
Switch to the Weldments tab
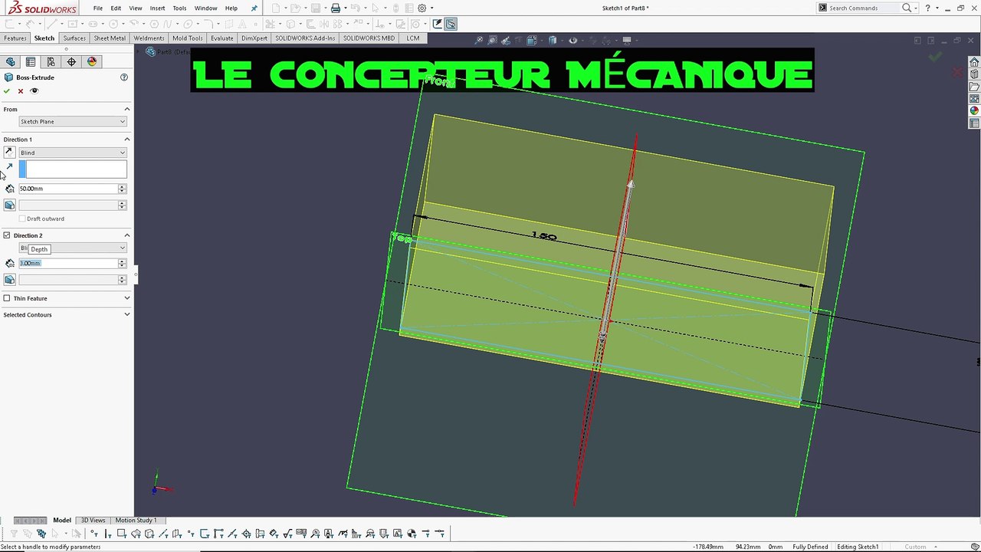(x=149, y=38)
